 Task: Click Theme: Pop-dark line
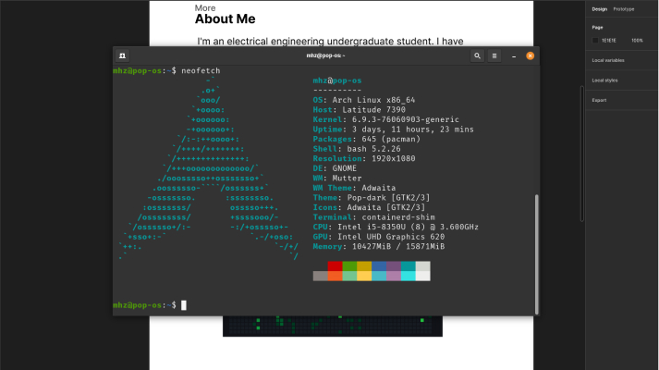372,198
